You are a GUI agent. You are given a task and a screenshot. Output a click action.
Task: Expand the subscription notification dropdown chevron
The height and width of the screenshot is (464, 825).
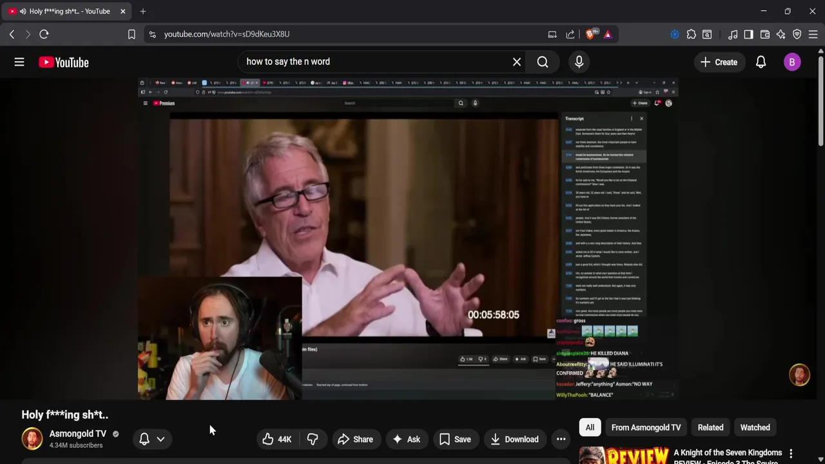[x=160, y=439]
